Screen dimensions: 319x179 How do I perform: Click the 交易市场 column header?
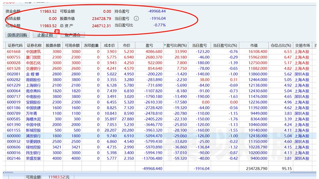tap(302, 45)
